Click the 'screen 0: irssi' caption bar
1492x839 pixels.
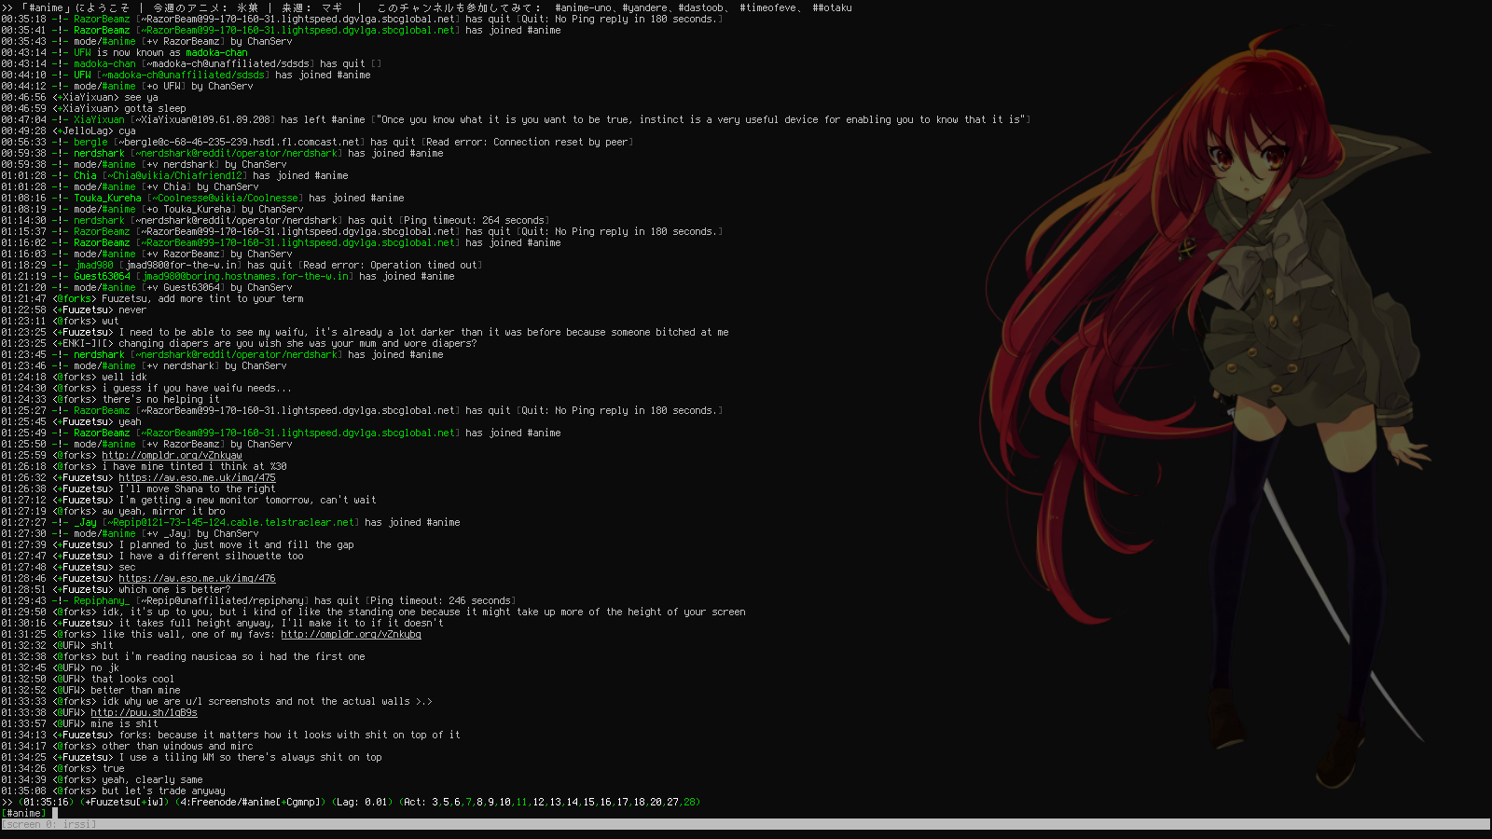(x=48, y=825)
